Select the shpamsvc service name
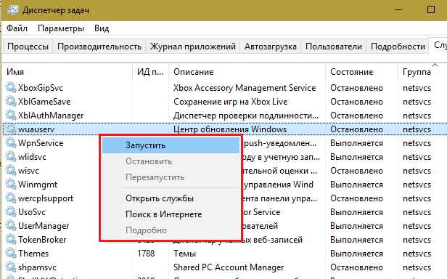This screenshot has height=279, width=447. click(37, 267)
